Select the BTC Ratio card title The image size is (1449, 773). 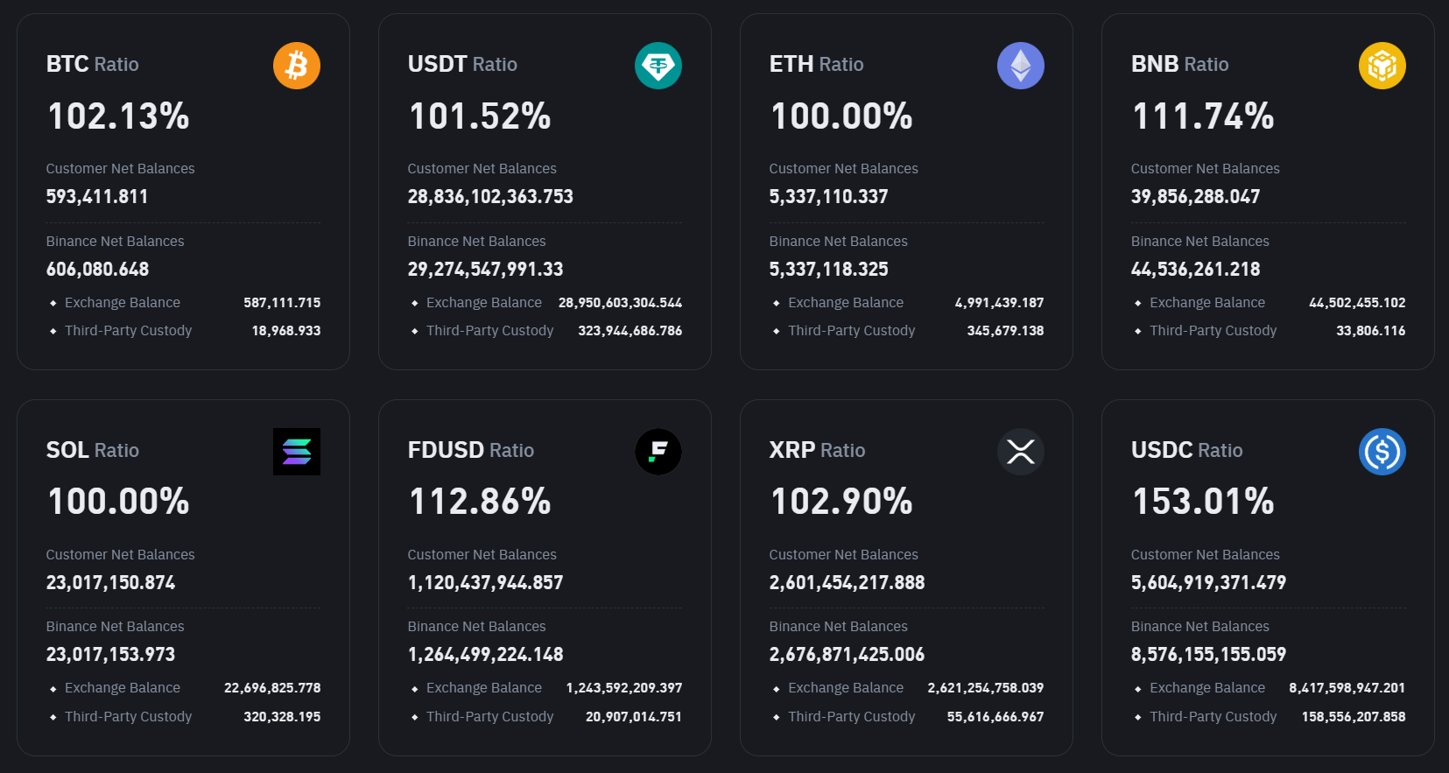point(93,64)
